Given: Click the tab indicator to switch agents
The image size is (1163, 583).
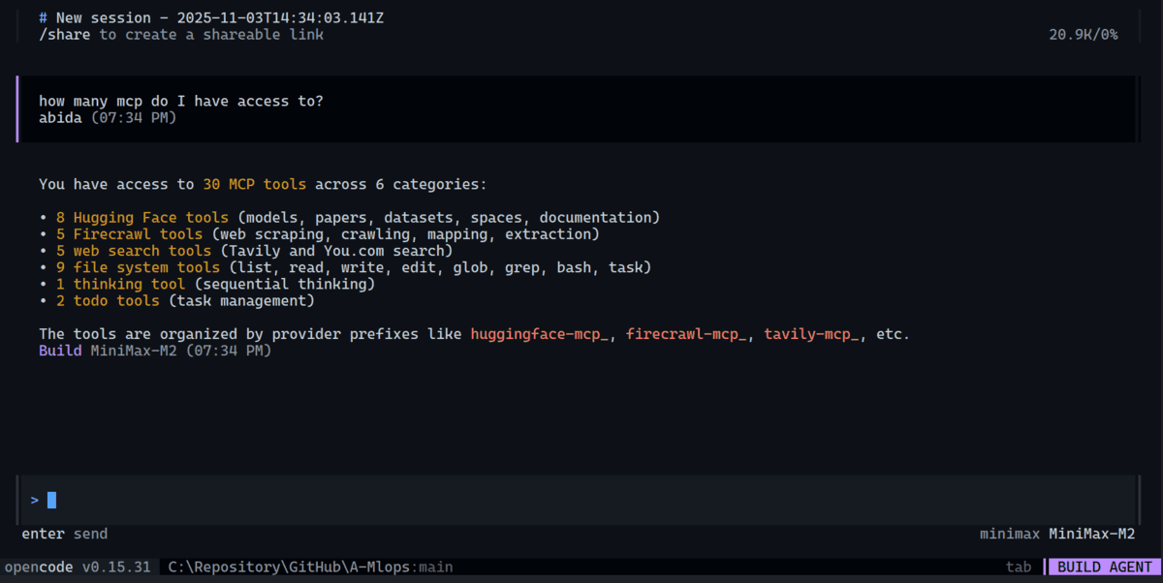Looking at the screenshot, I should (1019, 567).
